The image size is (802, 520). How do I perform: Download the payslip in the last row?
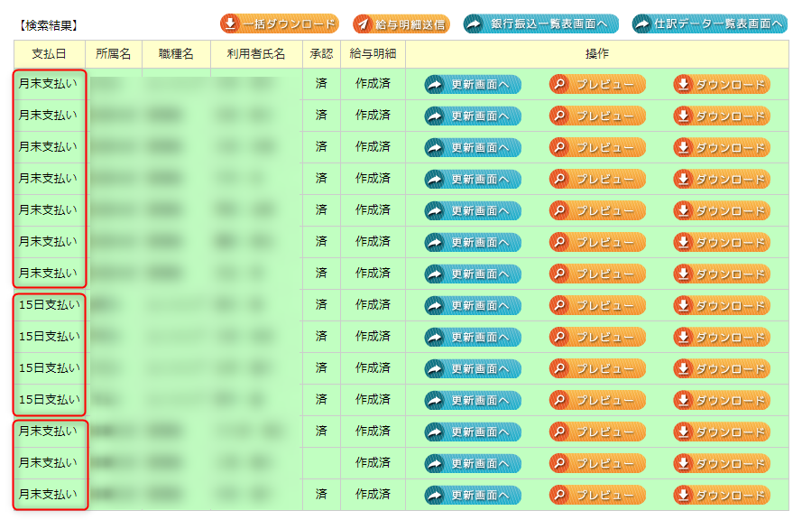[722, 496]
